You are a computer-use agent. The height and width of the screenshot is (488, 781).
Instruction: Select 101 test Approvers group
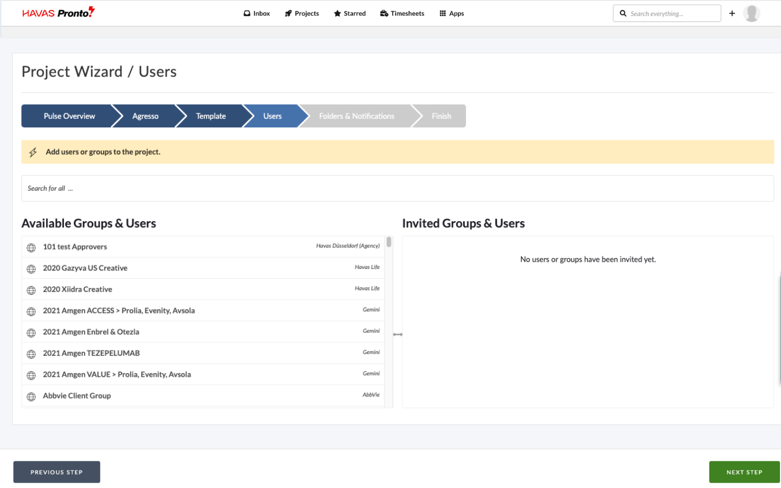point(203,247)
